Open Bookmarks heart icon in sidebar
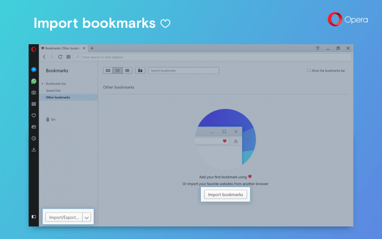 point(34,116)
